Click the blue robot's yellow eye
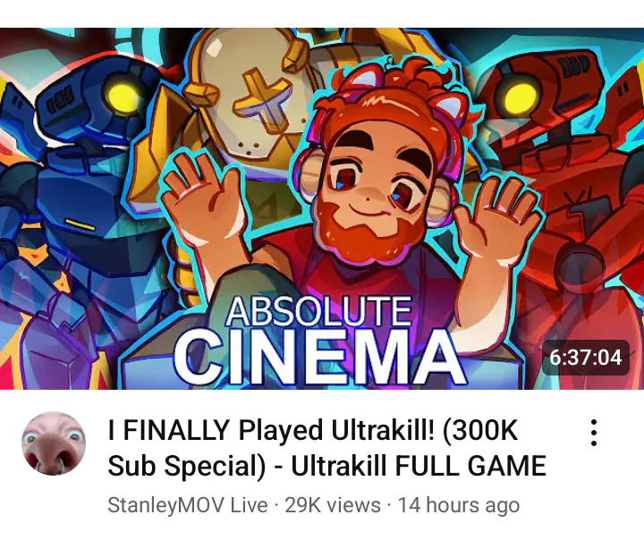 pos(121,95)
